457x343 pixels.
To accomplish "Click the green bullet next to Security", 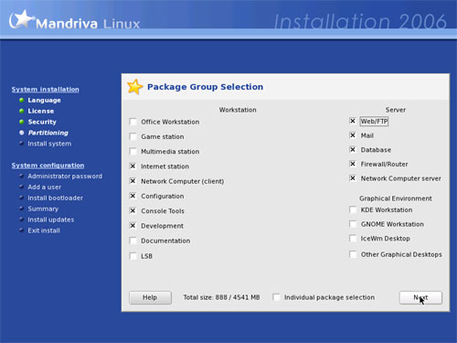I will (x=21, y=122).
